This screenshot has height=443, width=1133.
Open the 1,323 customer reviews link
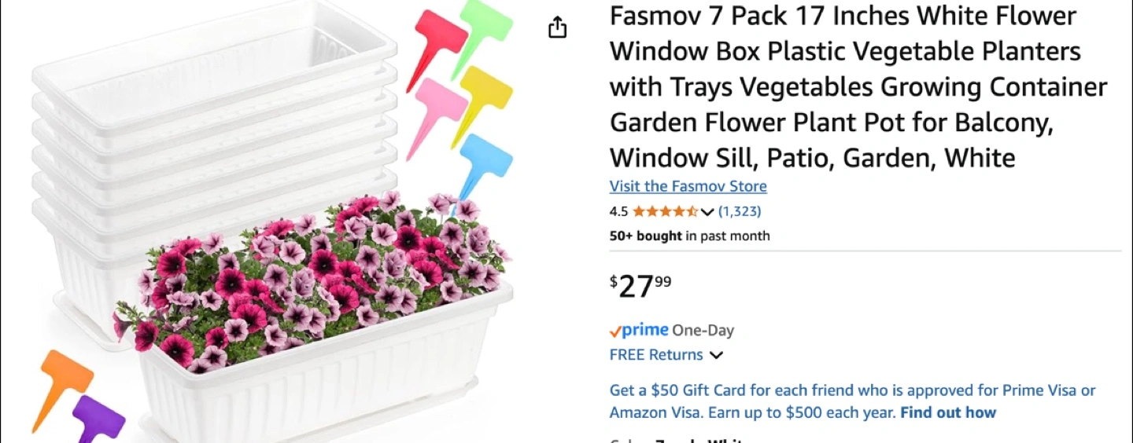(740, 211)
